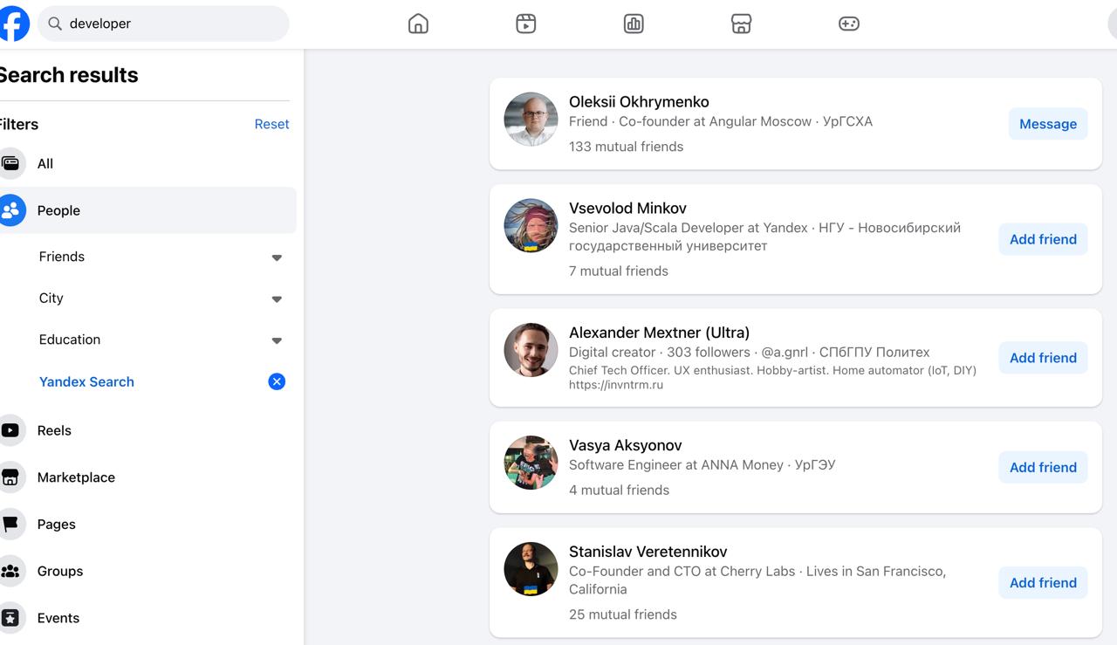Image resolution: width=1117 pixels, height=645 pixels.
Task: Open Stanislav Veretennikov name link
Action: 648,552
